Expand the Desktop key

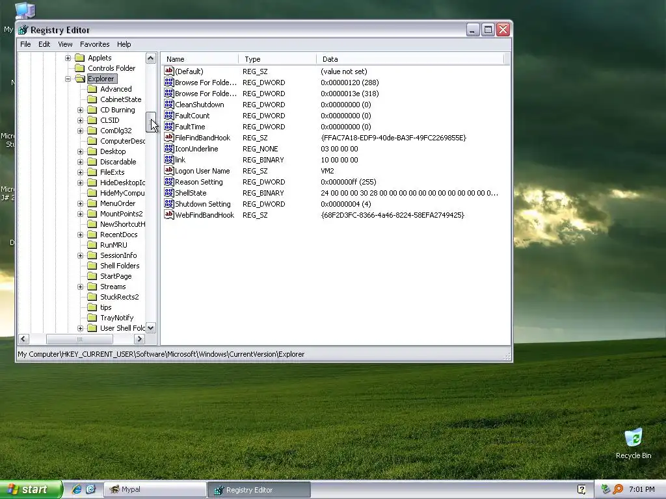80,151
